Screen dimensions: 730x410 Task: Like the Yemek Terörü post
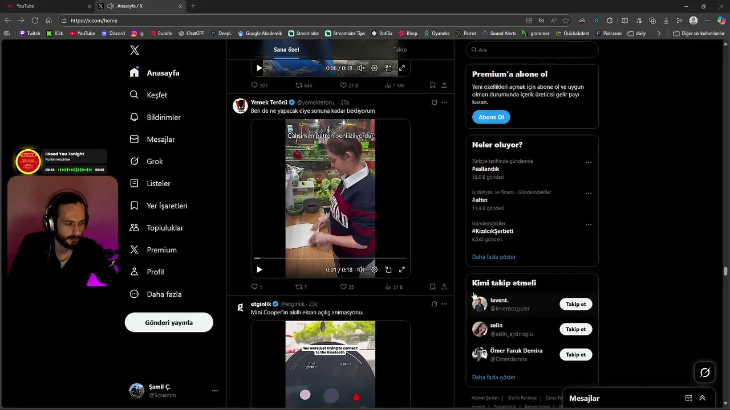pos(347,287)
